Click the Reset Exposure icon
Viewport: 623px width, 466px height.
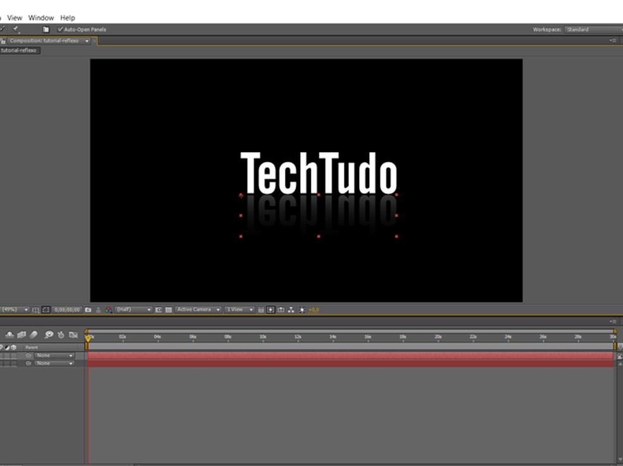pyautogui.click(x=302, y=310)
